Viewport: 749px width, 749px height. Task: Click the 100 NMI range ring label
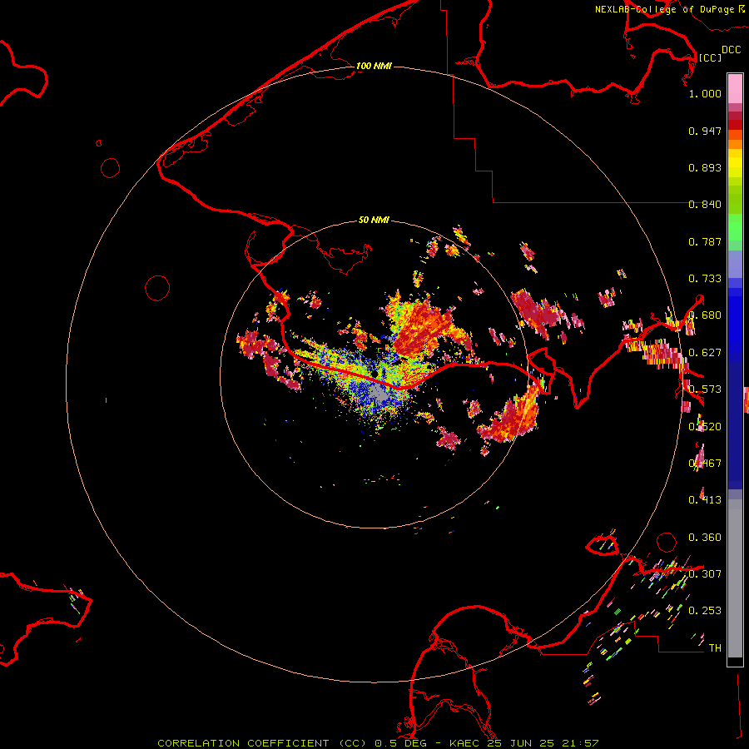[374, 66]
